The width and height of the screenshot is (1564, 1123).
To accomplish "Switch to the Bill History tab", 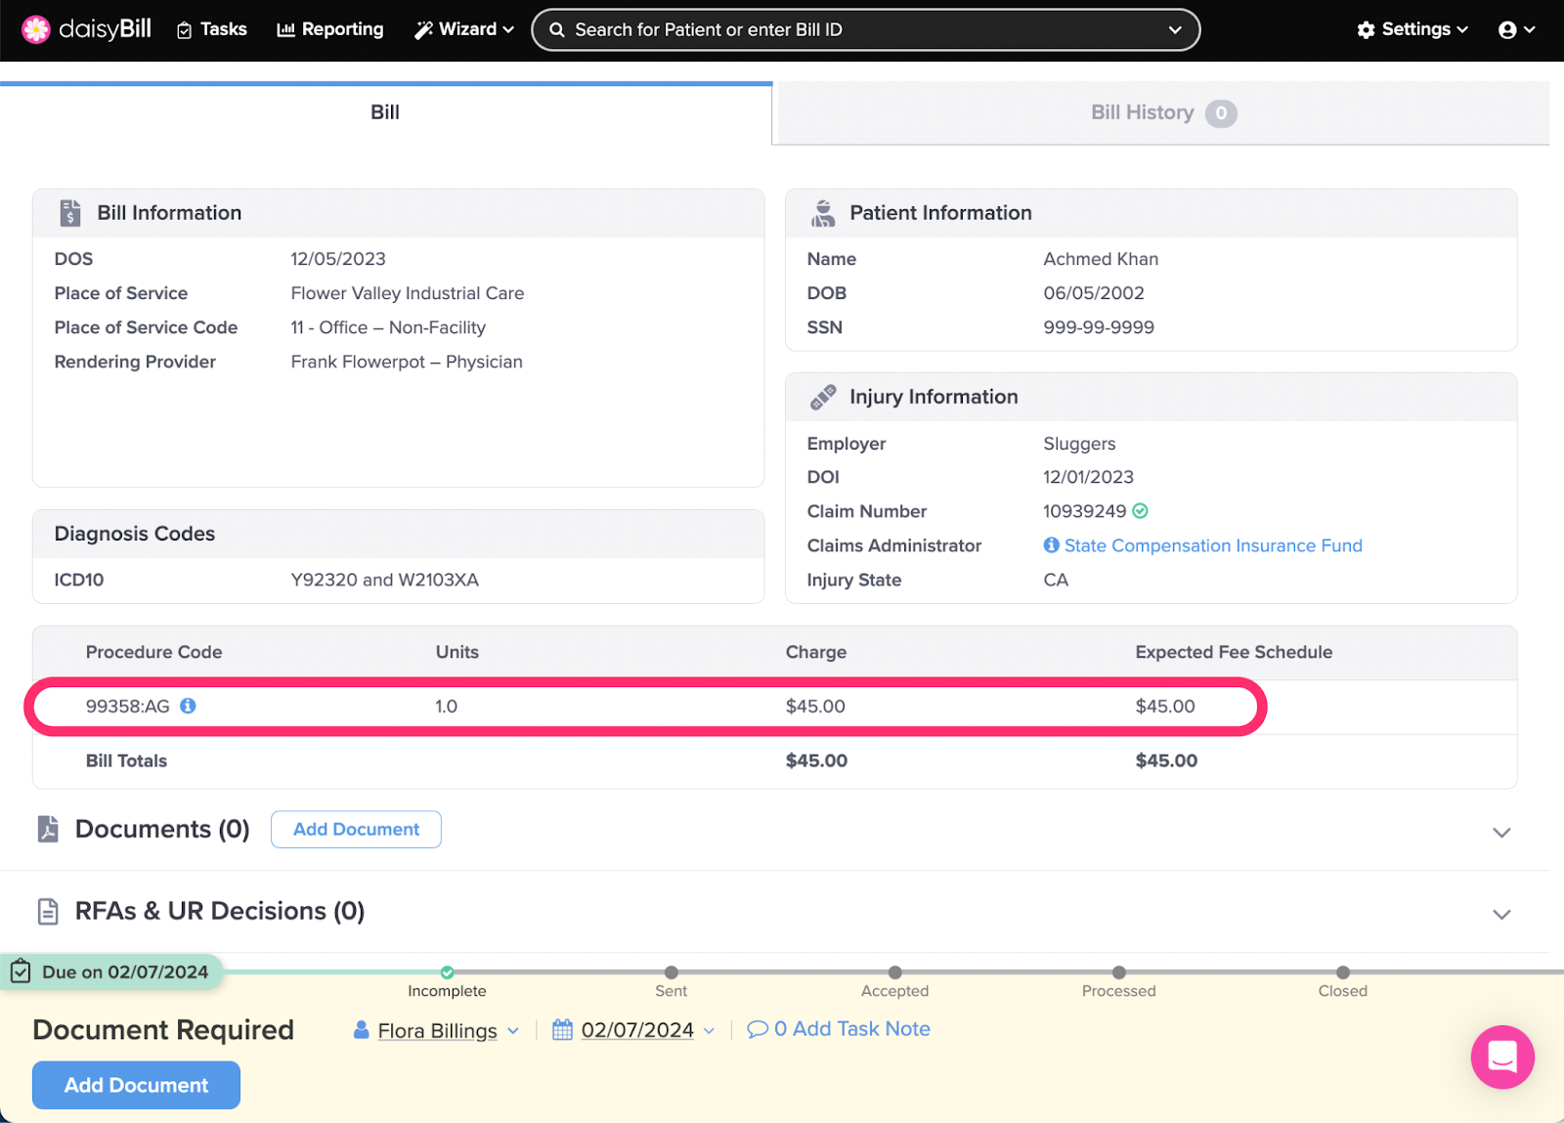I will (x=1161, y=113).
